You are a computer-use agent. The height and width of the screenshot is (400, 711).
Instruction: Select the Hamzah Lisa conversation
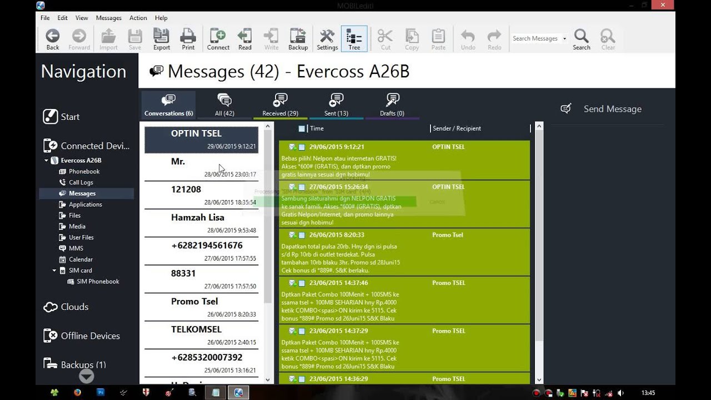pyautogui.click(x=201, y=223)
